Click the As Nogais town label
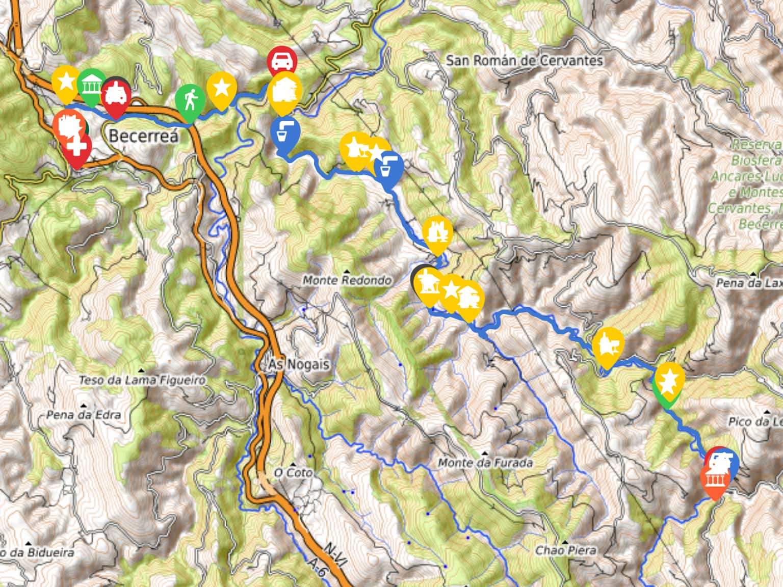The width and height of the screenshot is (783, 587). [x=299, y=364]
